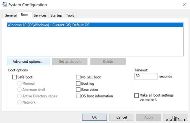Check the Base video option
Image resolution: width=190 pixels, height=123 pixels.
click(x=78, y=90)
